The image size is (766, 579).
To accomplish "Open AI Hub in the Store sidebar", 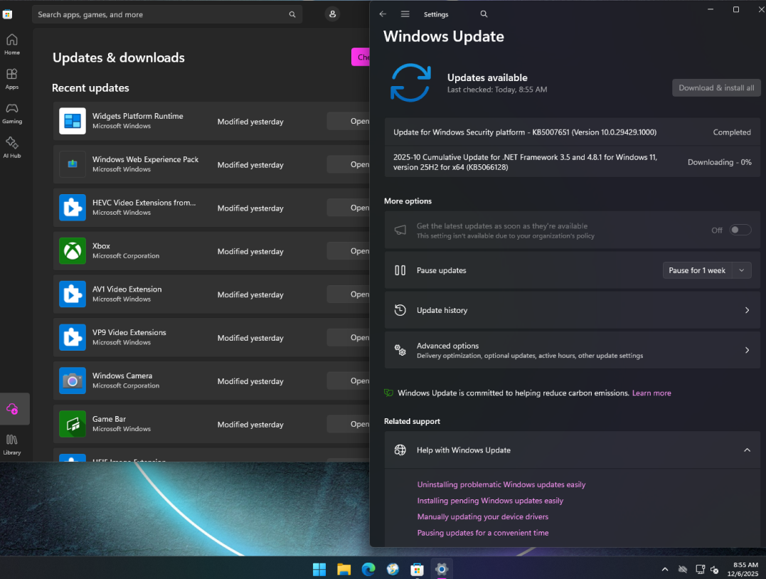I will point(12,147).
